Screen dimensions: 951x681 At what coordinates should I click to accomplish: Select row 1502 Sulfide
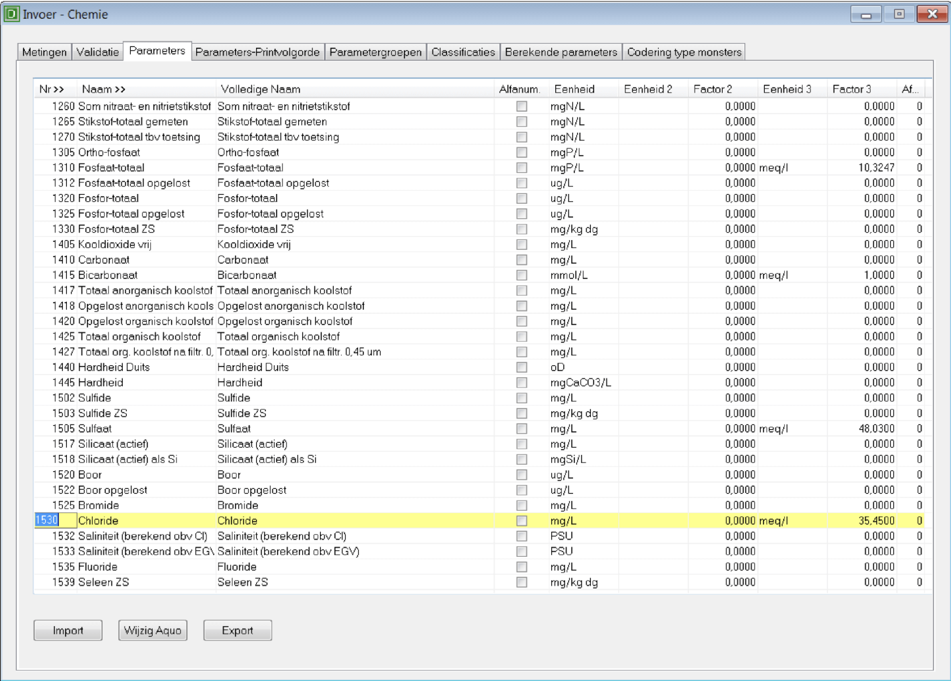tap(479, 397)
